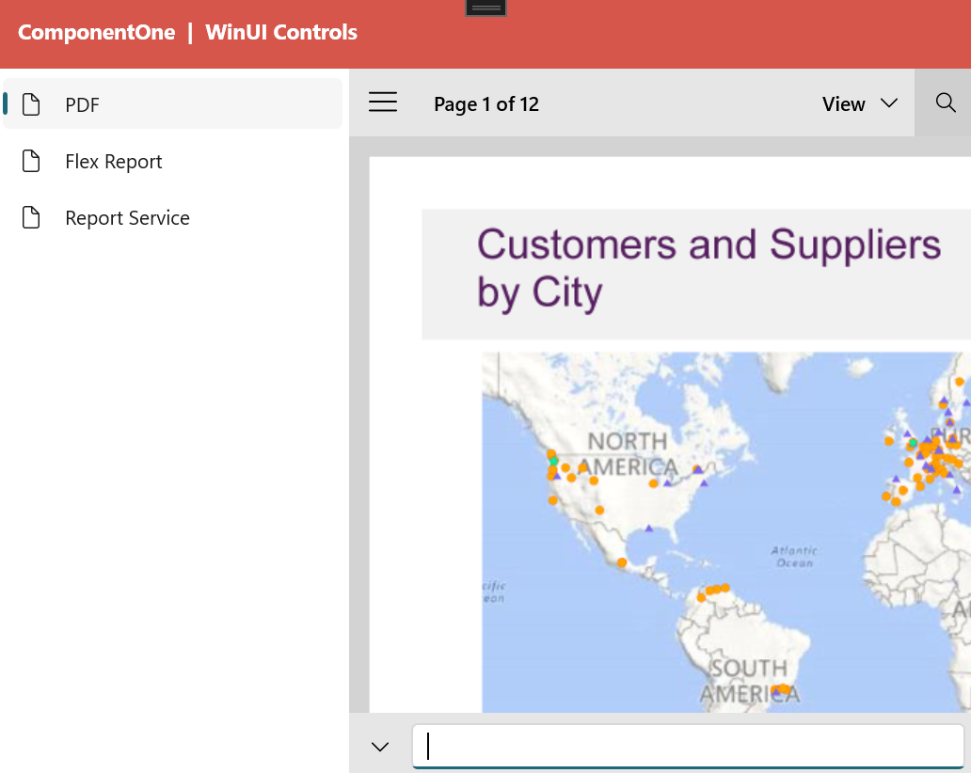971x773 pixels.
Task: Expand the chevron left of the search box
Action: [380, 747]
